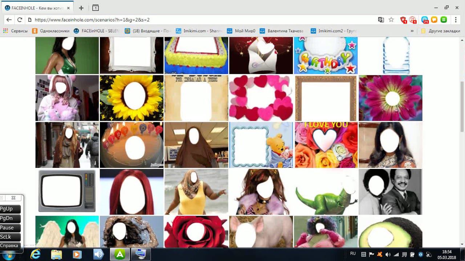Screen dimensions: 465x261
Task: Pick the golden wooden picture frame scenario
Action: pos(326,98)
